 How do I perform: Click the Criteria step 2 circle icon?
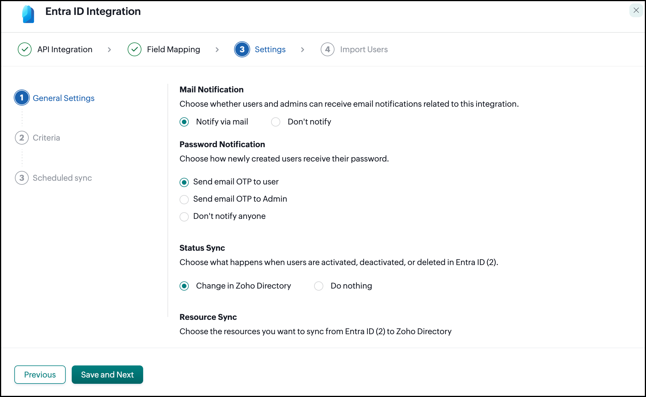tap(22, 138)
